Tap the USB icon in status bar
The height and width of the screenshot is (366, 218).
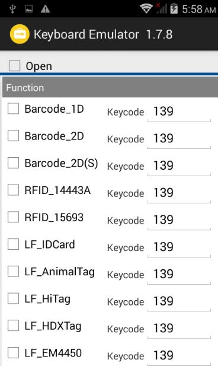pyautogui.click(x=13, y=9)
